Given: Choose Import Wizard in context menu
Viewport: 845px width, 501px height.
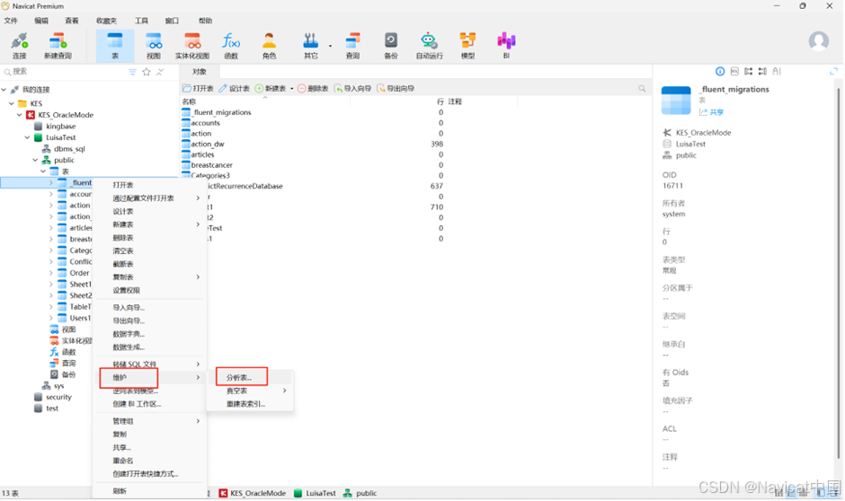Looking at the screenshot, I should pos(150,308).
